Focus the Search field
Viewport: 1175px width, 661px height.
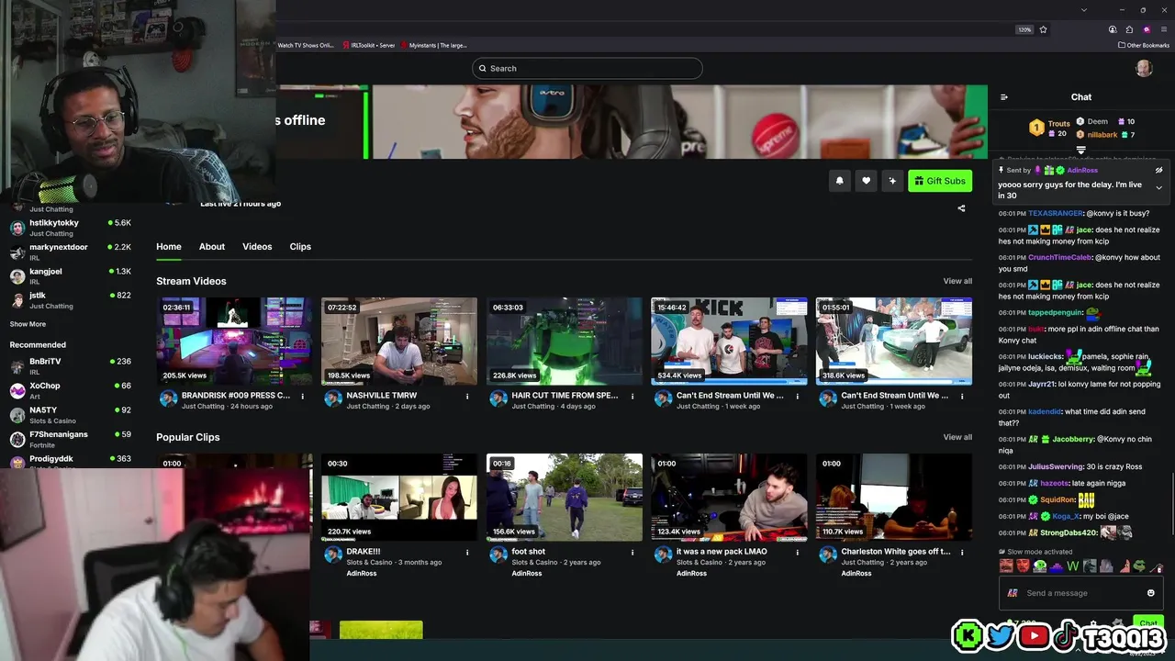587,68
